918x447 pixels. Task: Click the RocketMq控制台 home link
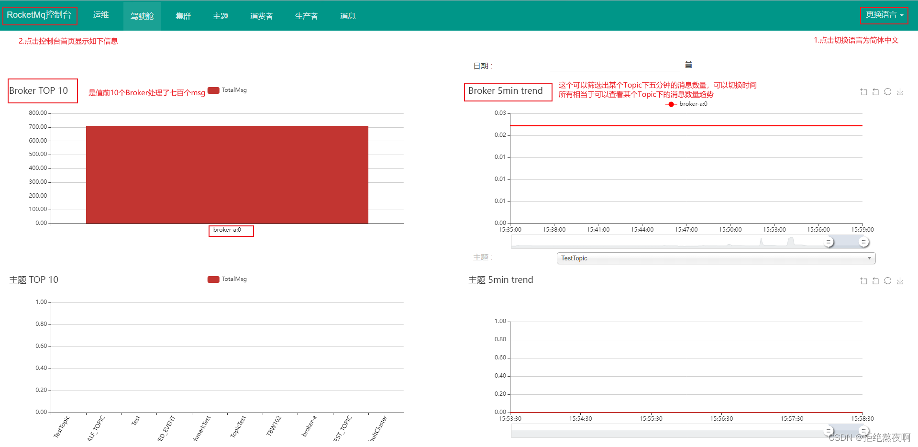(x=39, y=15)
